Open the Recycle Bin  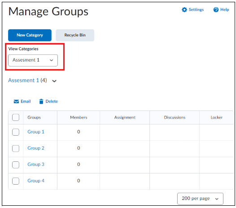75,35
